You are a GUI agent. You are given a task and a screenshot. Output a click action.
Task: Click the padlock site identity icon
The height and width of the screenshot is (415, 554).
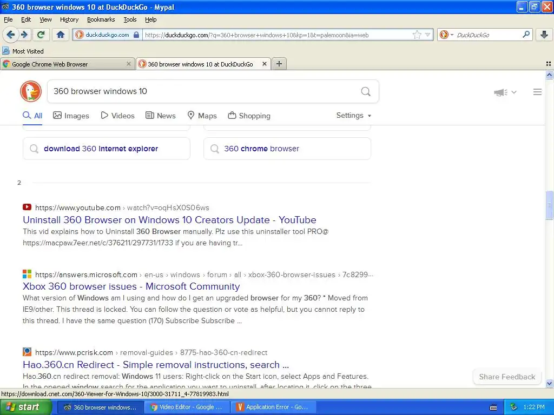[136, 35]
